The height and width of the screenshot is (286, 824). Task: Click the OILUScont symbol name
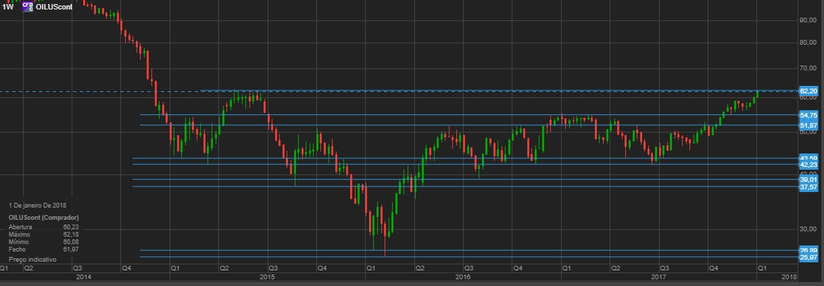(53, 7)
